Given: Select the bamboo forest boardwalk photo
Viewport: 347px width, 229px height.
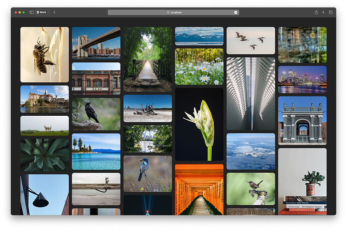Looking at the screenshot, I should (x=147, y=59).
